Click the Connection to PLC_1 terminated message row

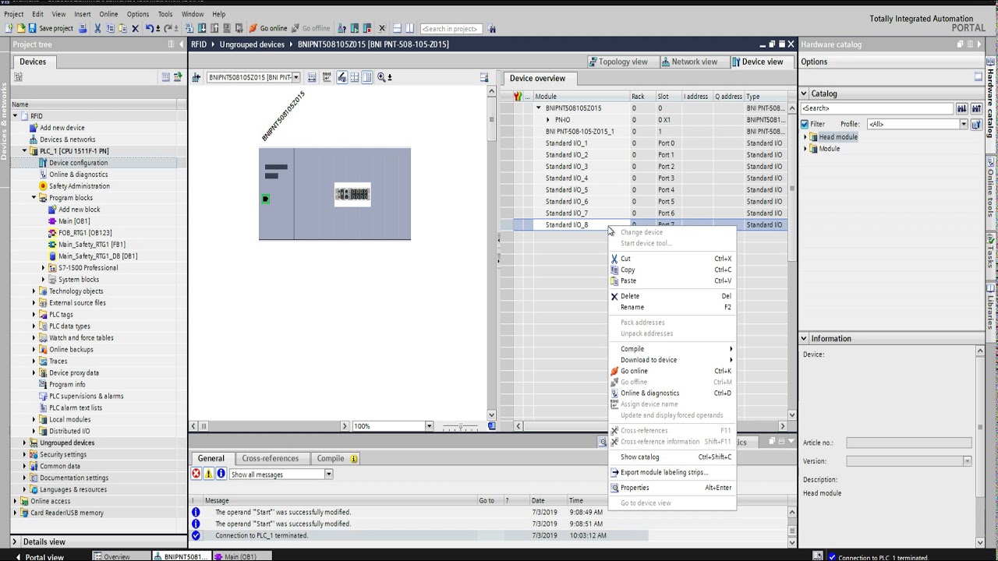coord(419,535)
